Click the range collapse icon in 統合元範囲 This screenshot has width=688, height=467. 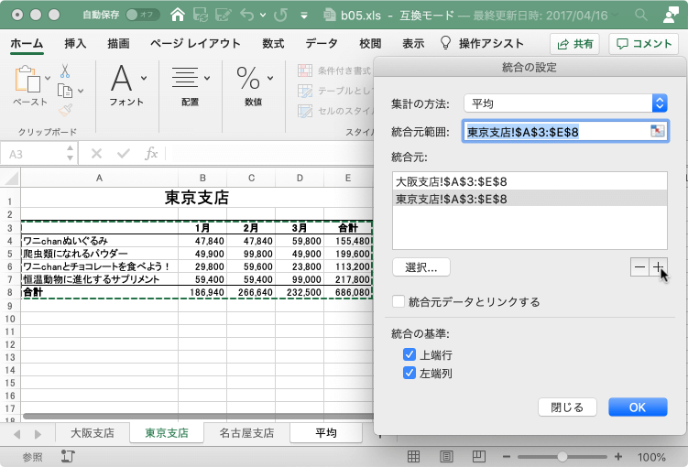click(657, 131)
